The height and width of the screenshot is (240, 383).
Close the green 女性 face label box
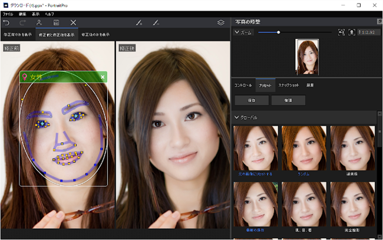coord(103,77)
